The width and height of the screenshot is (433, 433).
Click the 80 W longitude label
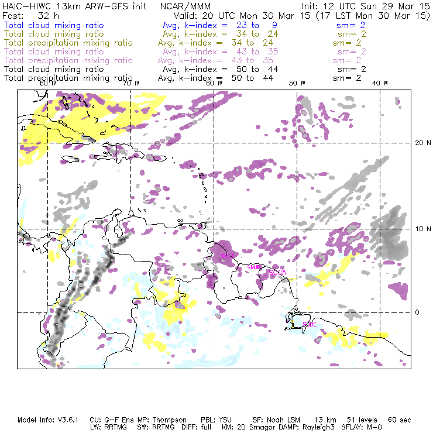click(x=48, y=84)
